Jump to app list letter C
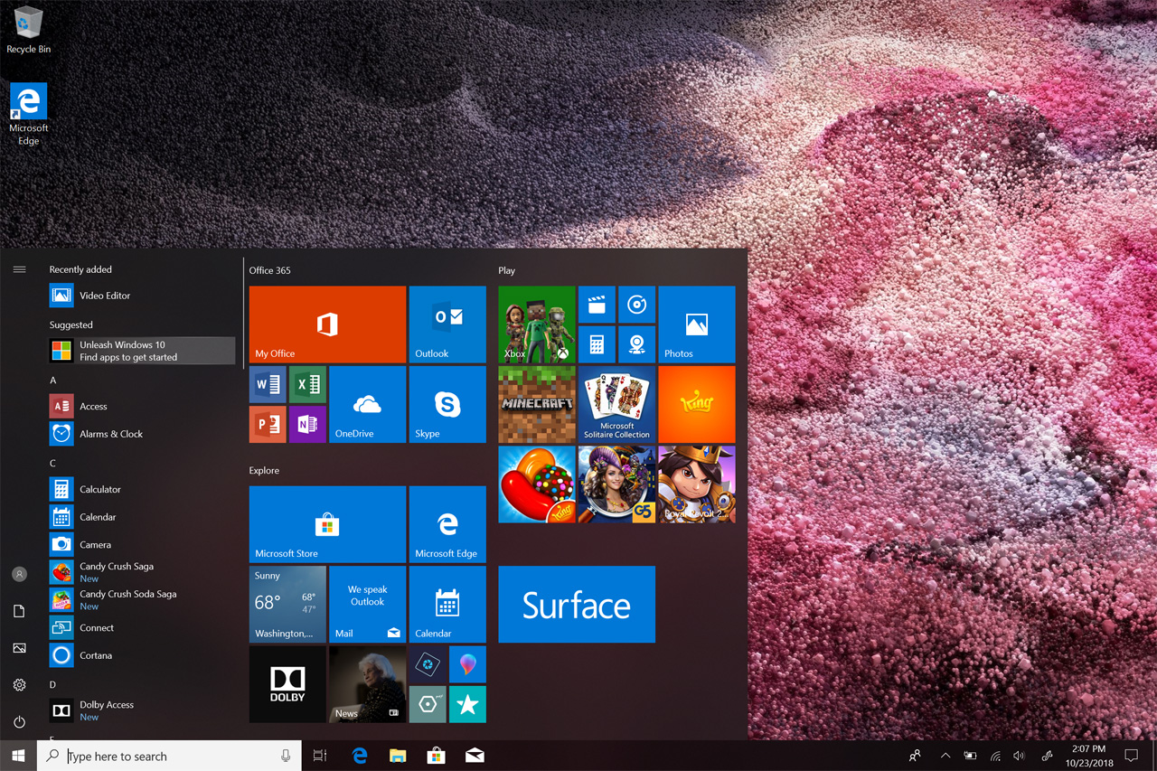1157x771 pixels. [x=53, y=463]
